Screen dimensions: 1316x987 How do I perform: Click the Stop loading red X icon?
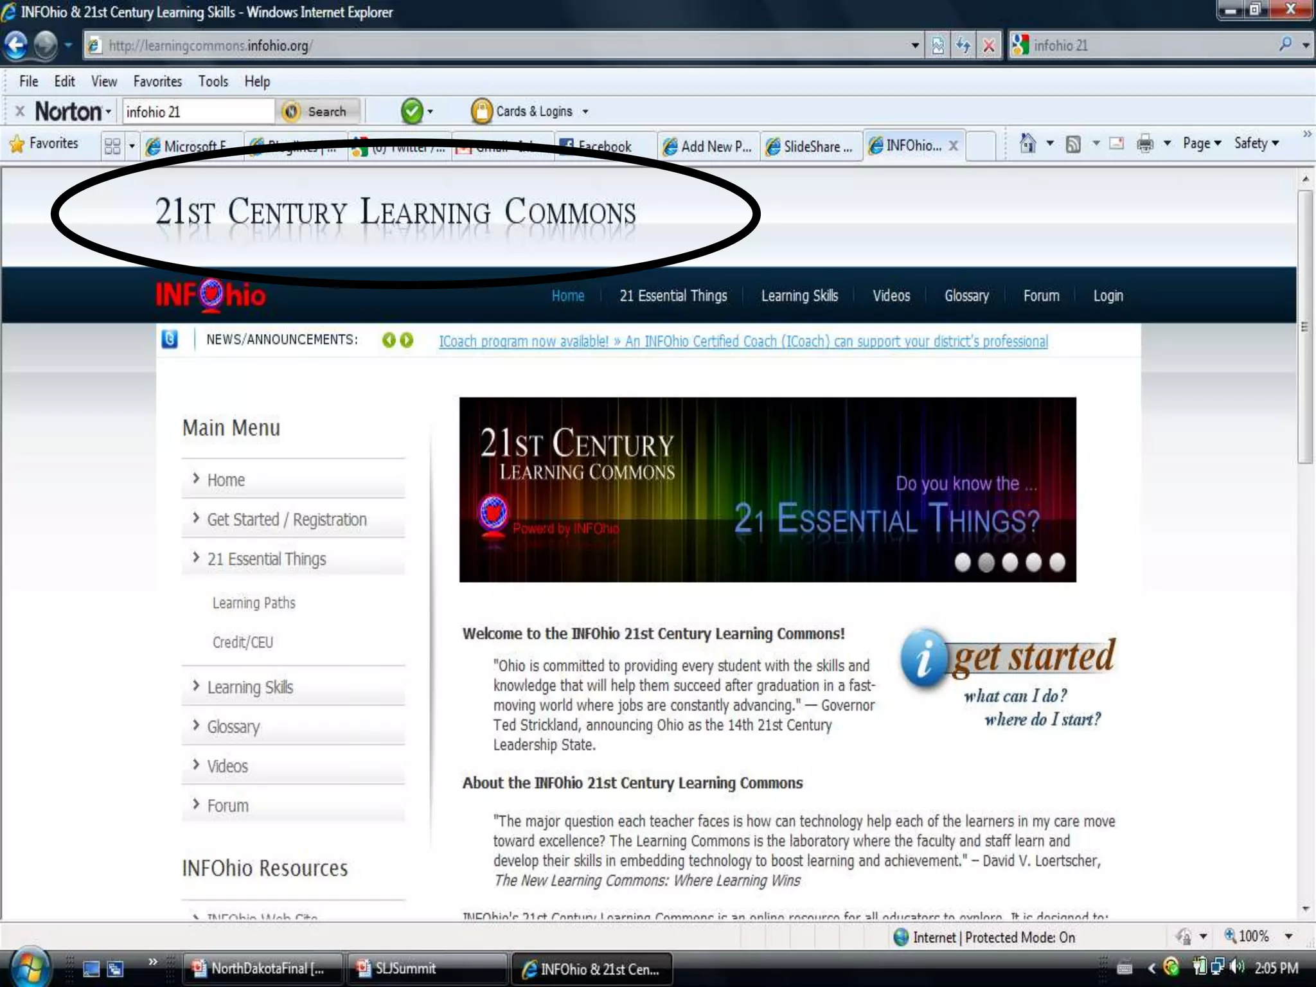tap(988, 46)
